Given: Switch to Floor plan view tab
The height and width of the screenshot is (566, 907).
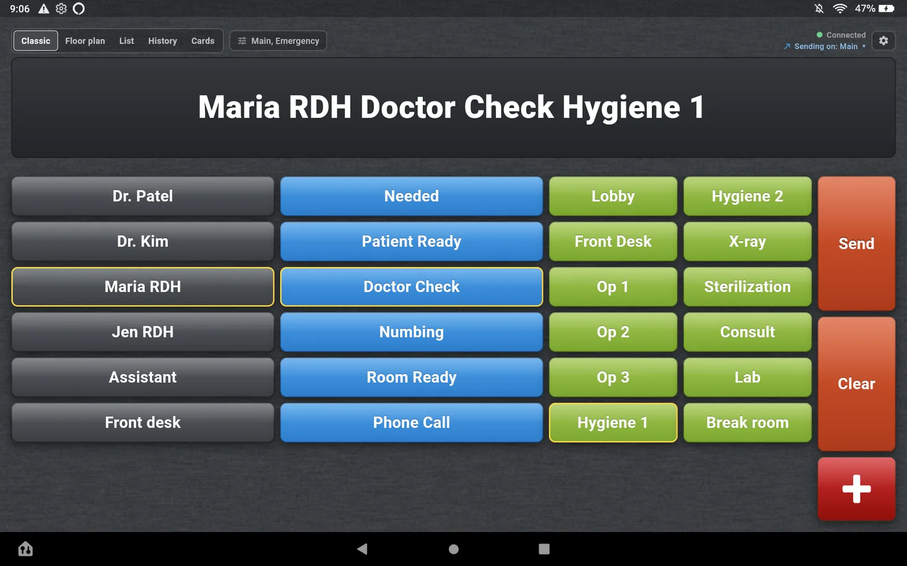Looking at the screenshot, I should tap(85, 41).
